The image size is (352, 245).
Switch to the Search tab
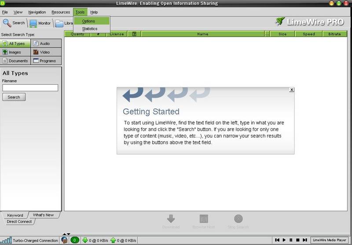click(14, 23)
